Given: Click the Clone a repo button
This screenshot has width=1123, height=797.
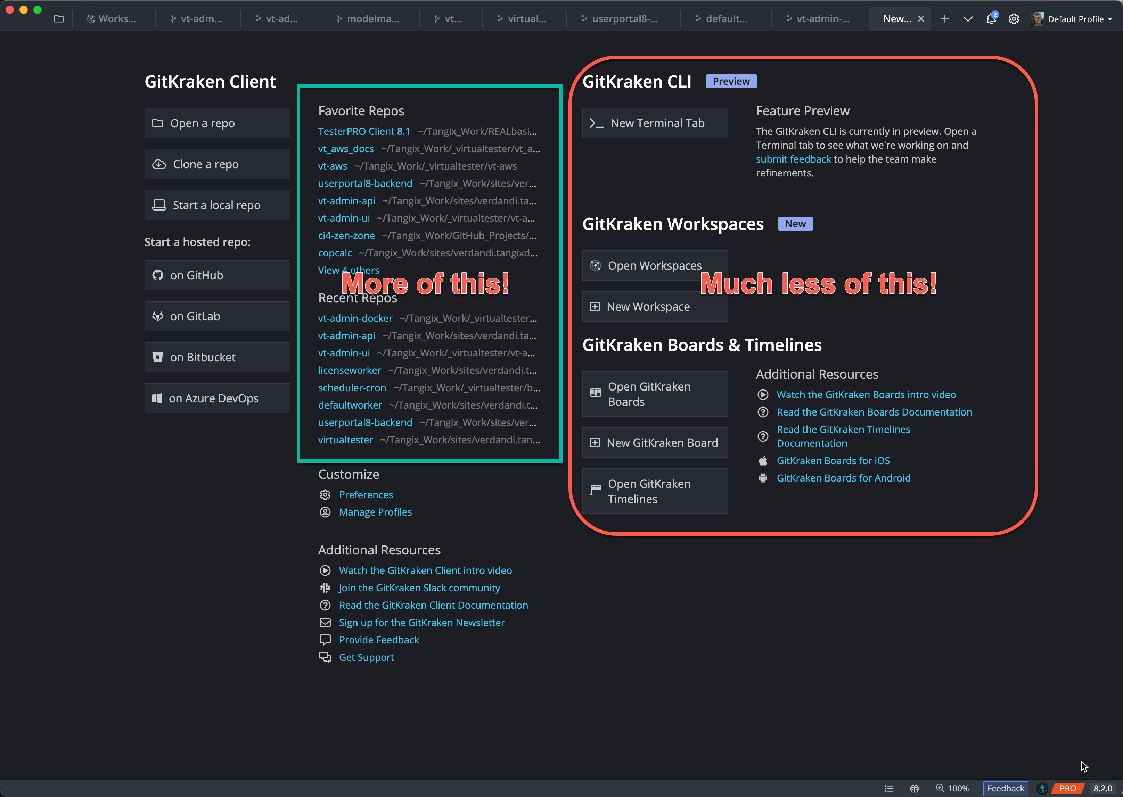Looking at the screenshot, I should (x=217, y=164).
